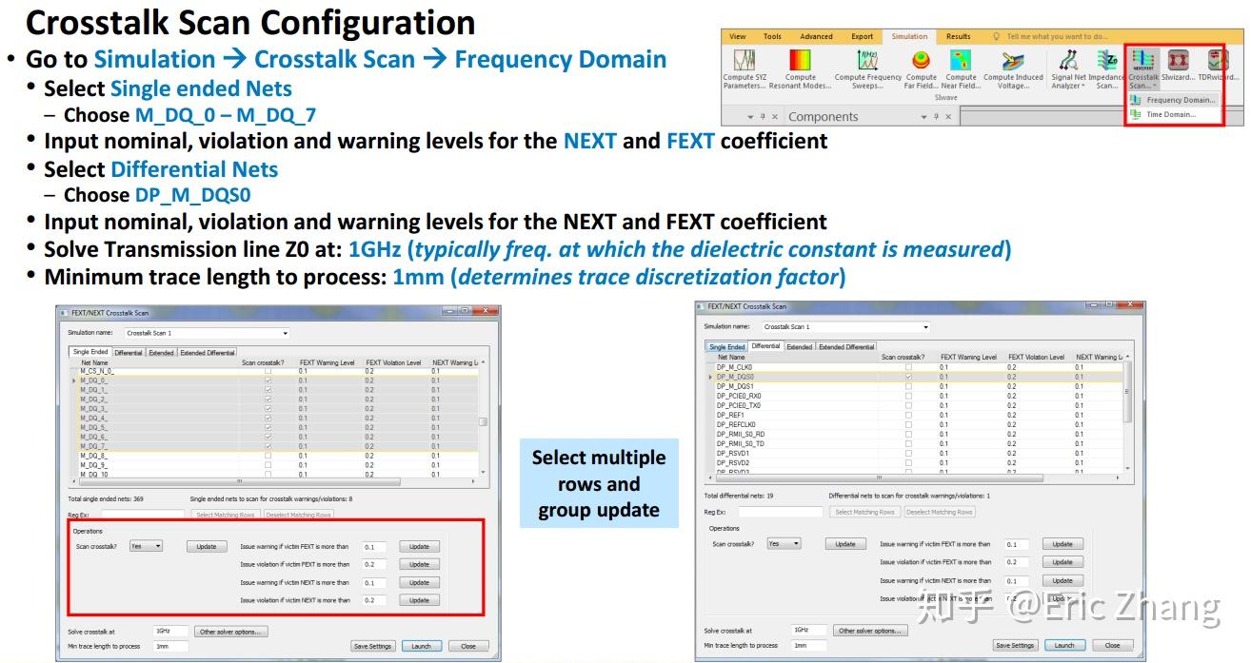Open Compute Frequency Sweeps tool

[867, 69]
